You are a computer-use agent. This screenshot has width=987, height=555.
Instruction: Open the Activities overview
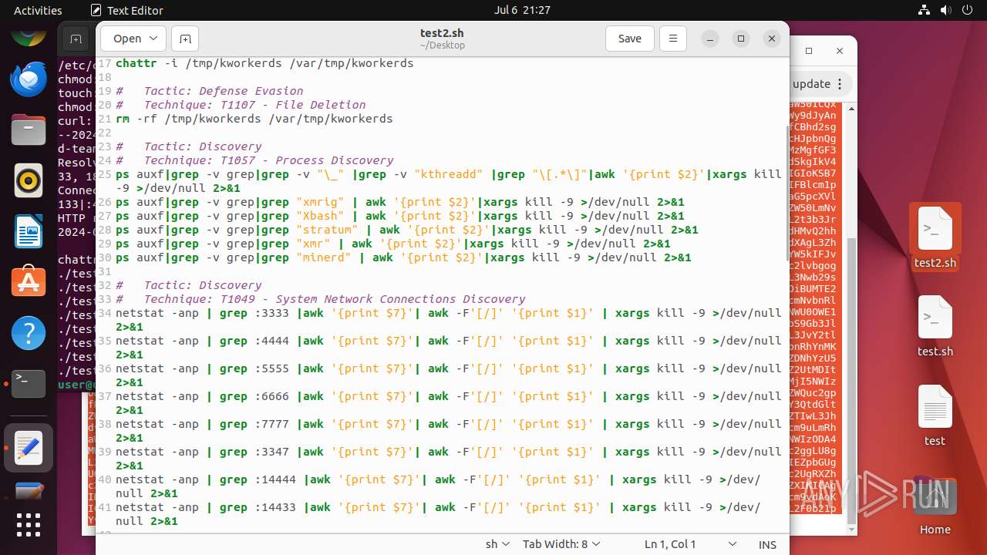tap(38, 10)
